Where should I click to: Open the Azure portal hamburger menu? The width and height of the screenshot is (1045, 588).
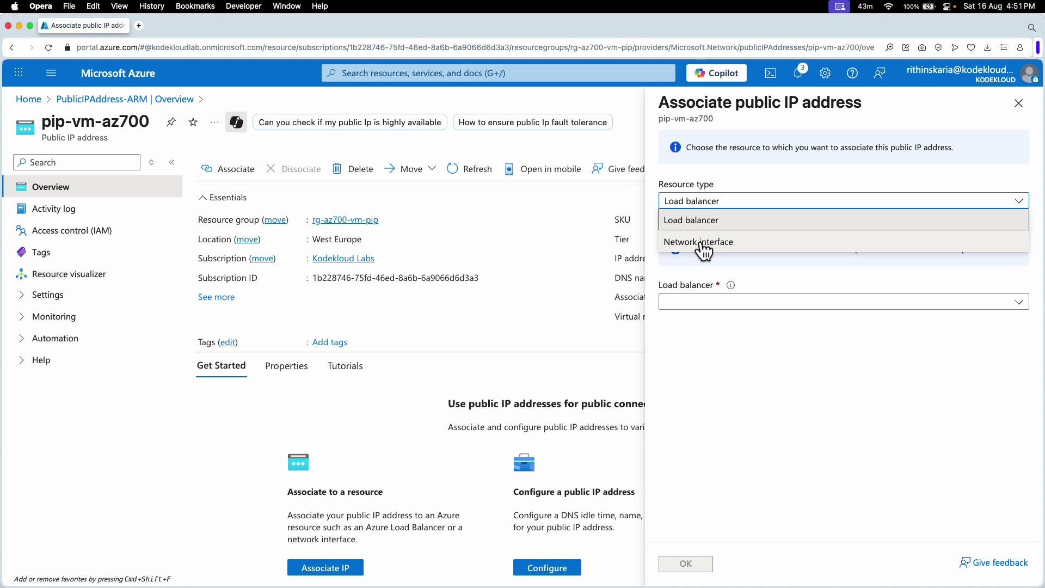[x=51, y=73]
